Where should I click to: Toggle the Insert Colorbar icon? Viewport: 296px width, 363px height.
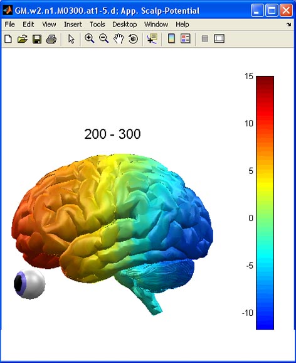coord(171,38)
